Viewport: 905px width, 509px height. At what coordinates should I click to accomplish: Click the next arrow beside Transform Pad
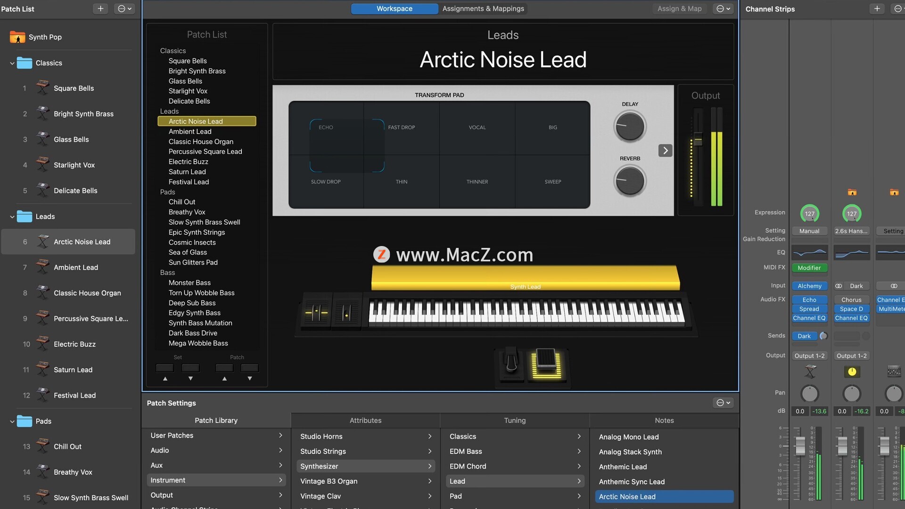[x=665, y=150]
